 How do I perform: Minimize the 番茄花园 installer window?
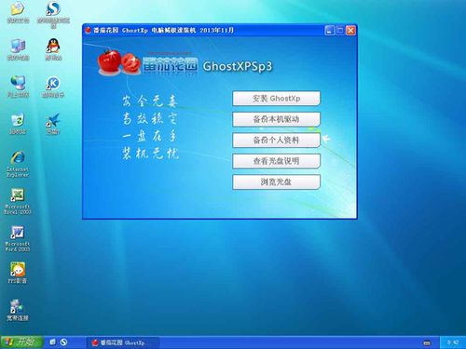(x=329, y=31)
